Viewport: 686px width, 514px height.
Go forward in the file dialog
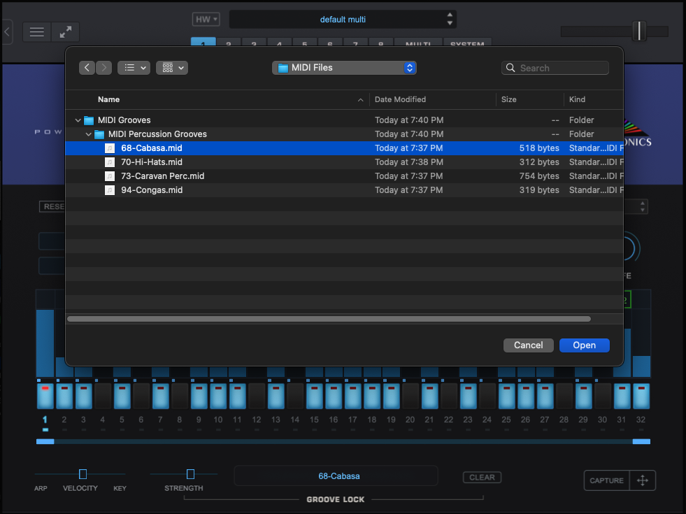[103, 68]
